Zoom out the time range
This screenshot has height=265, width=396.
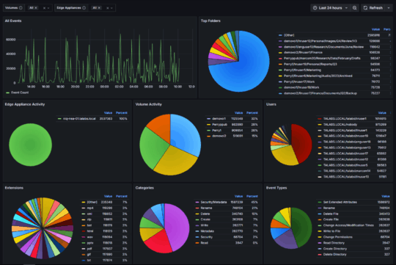[355, 8]
